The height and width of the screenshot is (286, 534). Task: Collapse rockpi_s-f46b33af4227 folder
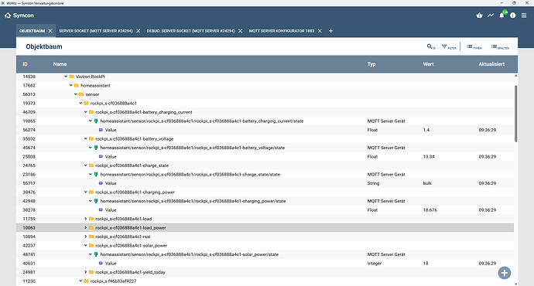click(80, 281)
